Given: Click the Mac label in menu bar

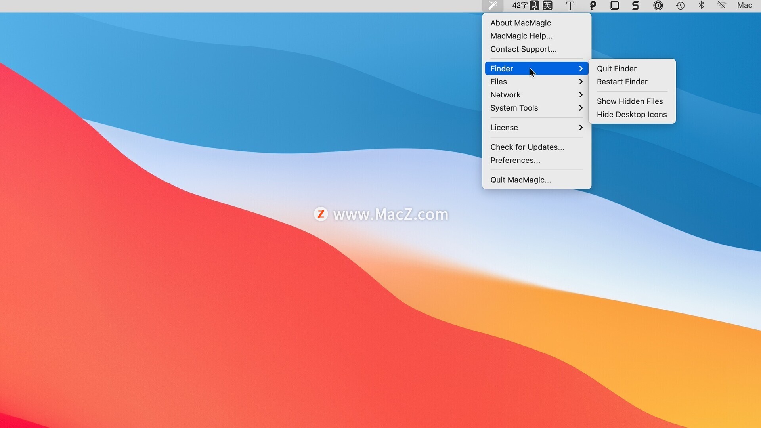Looking at the screenshot, I should [x=744, y=5].
